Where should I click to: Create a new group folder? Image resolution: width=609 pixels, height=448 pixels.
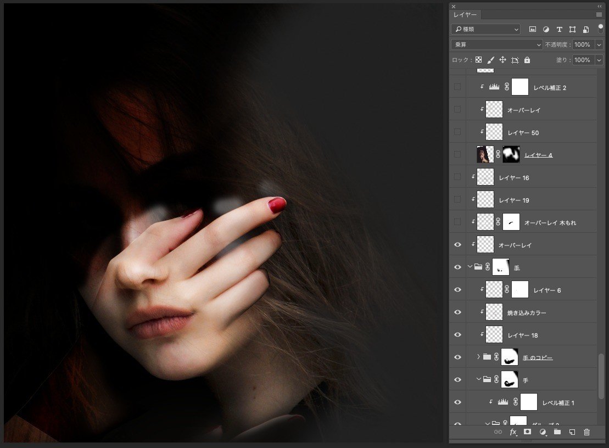tap(557, 432)
